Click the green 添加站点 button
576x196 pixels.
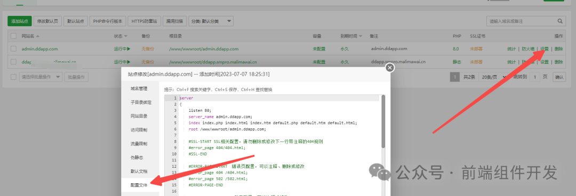[x=20, y=21]
